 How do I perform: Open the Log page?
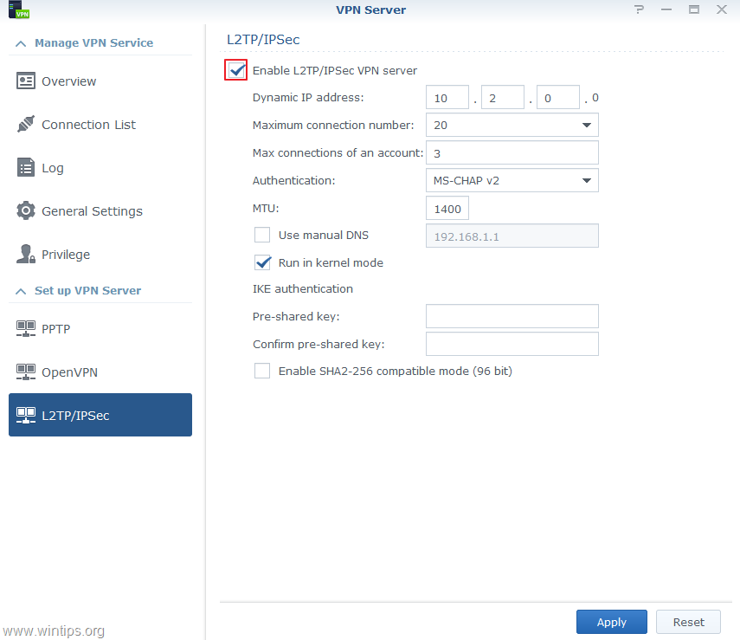(100, 168)
